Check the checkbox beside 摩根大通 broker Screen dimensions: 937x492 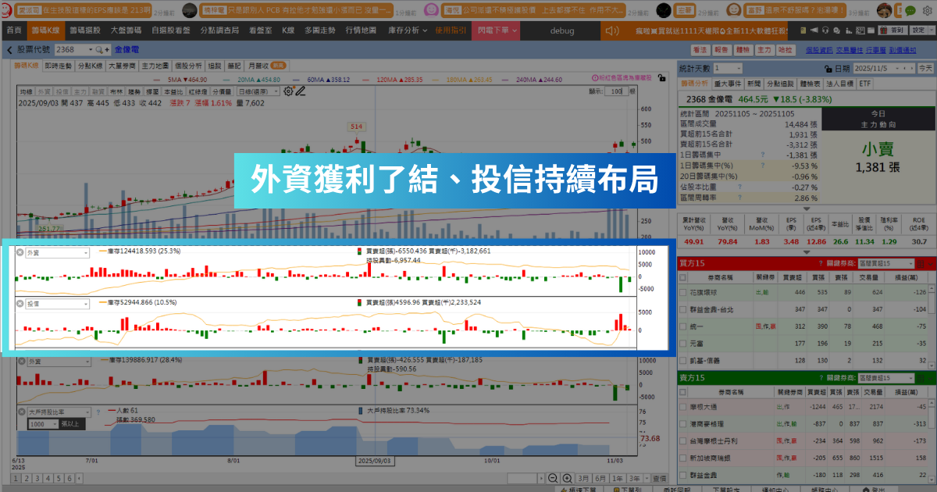(683, 407)
